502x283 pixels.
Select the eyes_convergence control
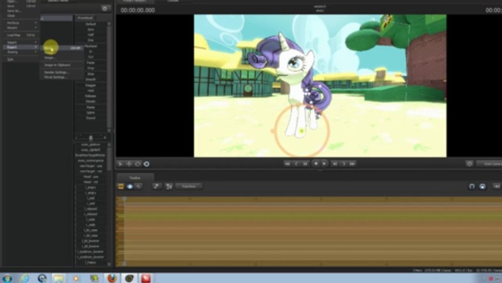91,161
